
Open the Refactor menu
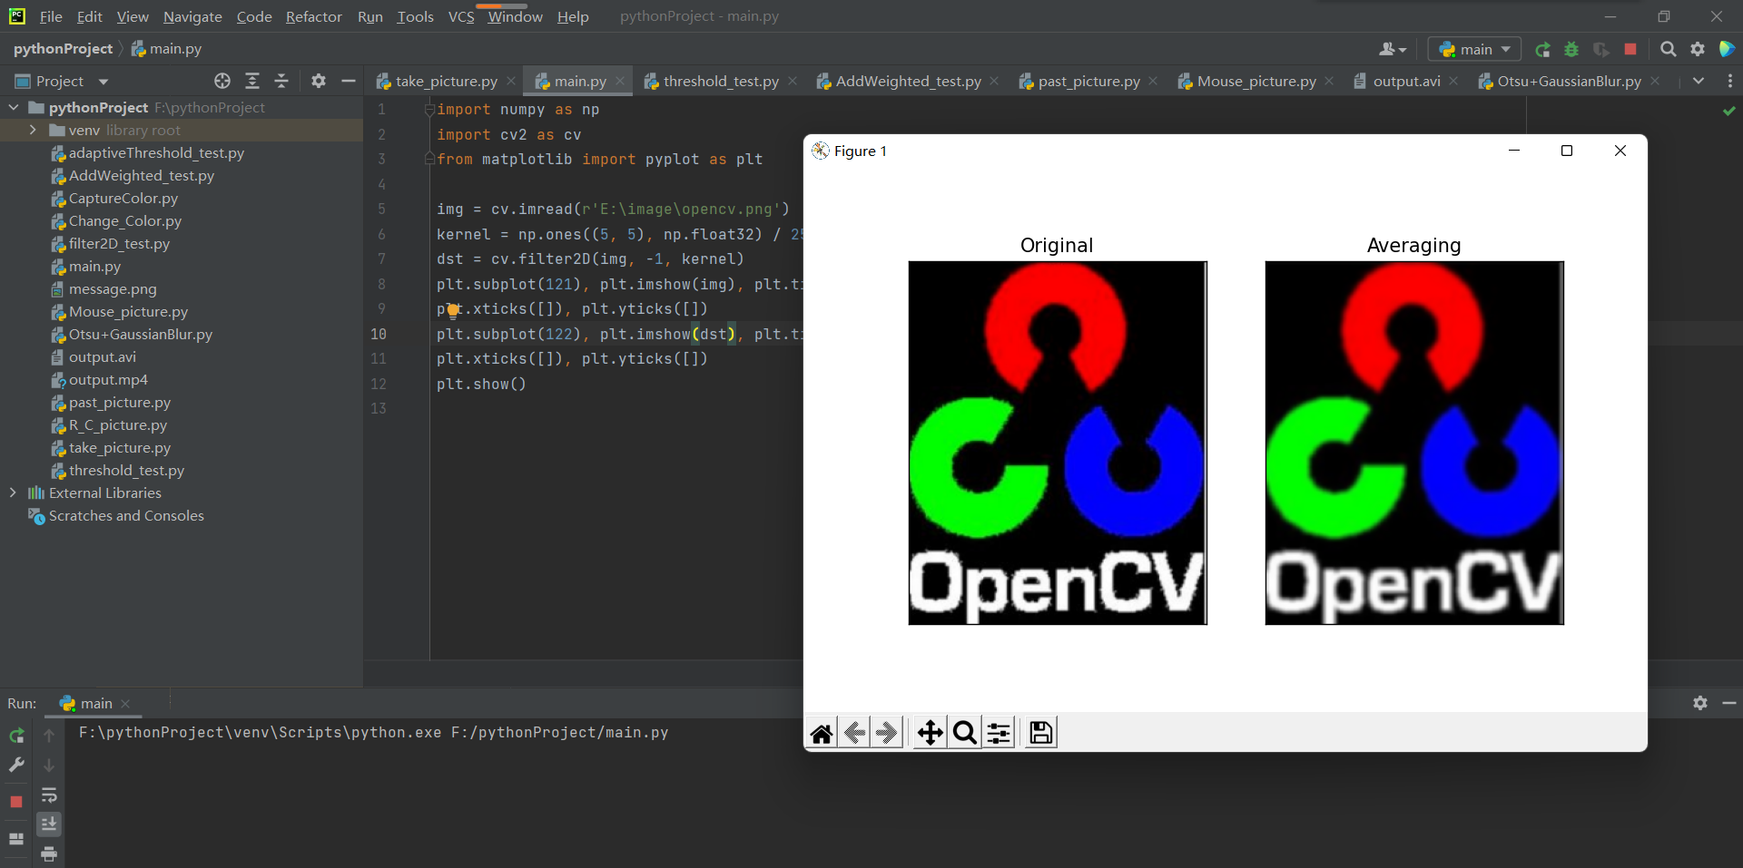(313, 16)
